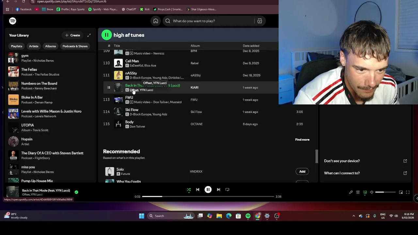The image size is (418, 235).
Task: Open Windows Start menu
Action: point(141,216)
